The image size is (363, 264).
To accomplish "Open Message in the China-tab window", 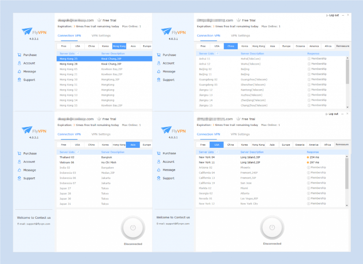I will [166, 72].
